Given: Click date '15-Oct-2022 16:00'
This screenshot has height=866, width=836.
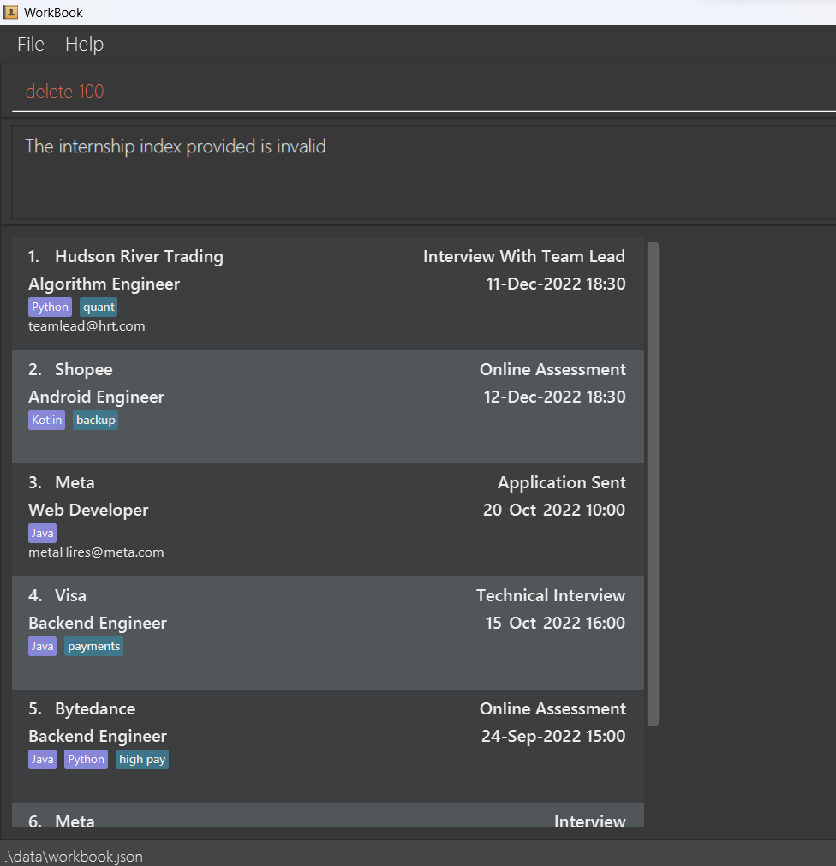Looking at the screenshot, I should [555, 623].
